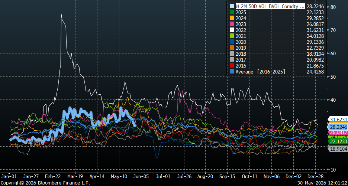348x186 pixels.
Task: Click the 'Nov-06' x-axis date label
Action: tap(271, 177)
